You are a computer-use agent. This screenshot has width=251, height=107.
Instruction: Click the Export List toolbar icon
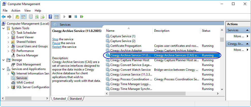pos(43,17)
